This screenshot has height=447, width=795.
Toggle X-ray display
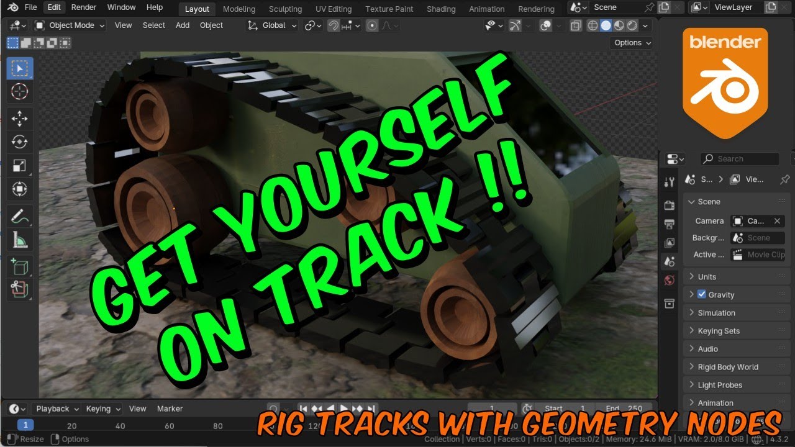[x=576, y=25]
